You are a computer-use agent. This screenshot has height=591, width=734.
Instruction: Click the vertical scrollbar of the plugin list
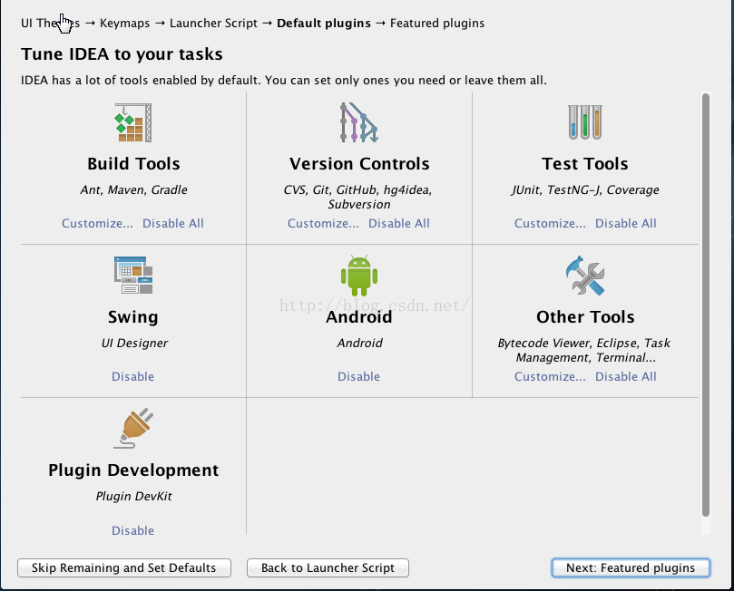coord(706,305)
